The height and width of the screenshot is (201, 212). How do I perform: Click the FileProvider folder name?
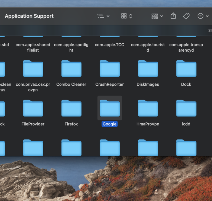click(x=33, y=124)
